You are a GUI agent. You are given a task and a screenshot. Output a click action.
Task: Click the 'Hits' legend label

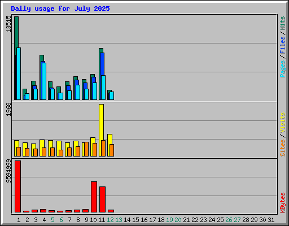point(283,23)
